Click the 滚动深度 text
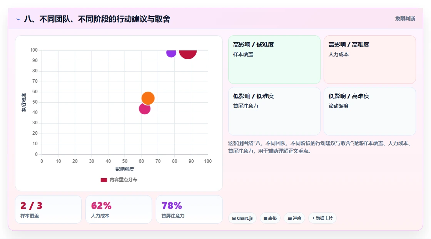 click(338, 106)
